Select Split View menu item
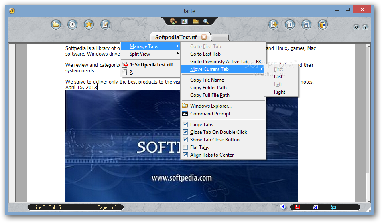The height and width of the screenshot is (223, 382). coord(150,54)
